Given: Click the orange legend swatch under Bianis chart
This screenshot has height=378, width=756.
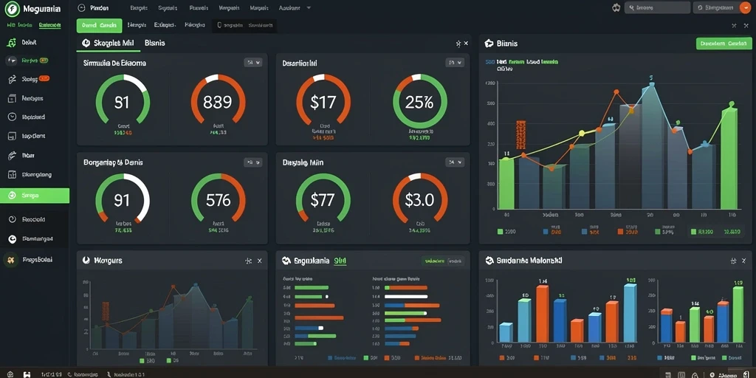Looking at the screenshot, I should click(x=621, y=232).
